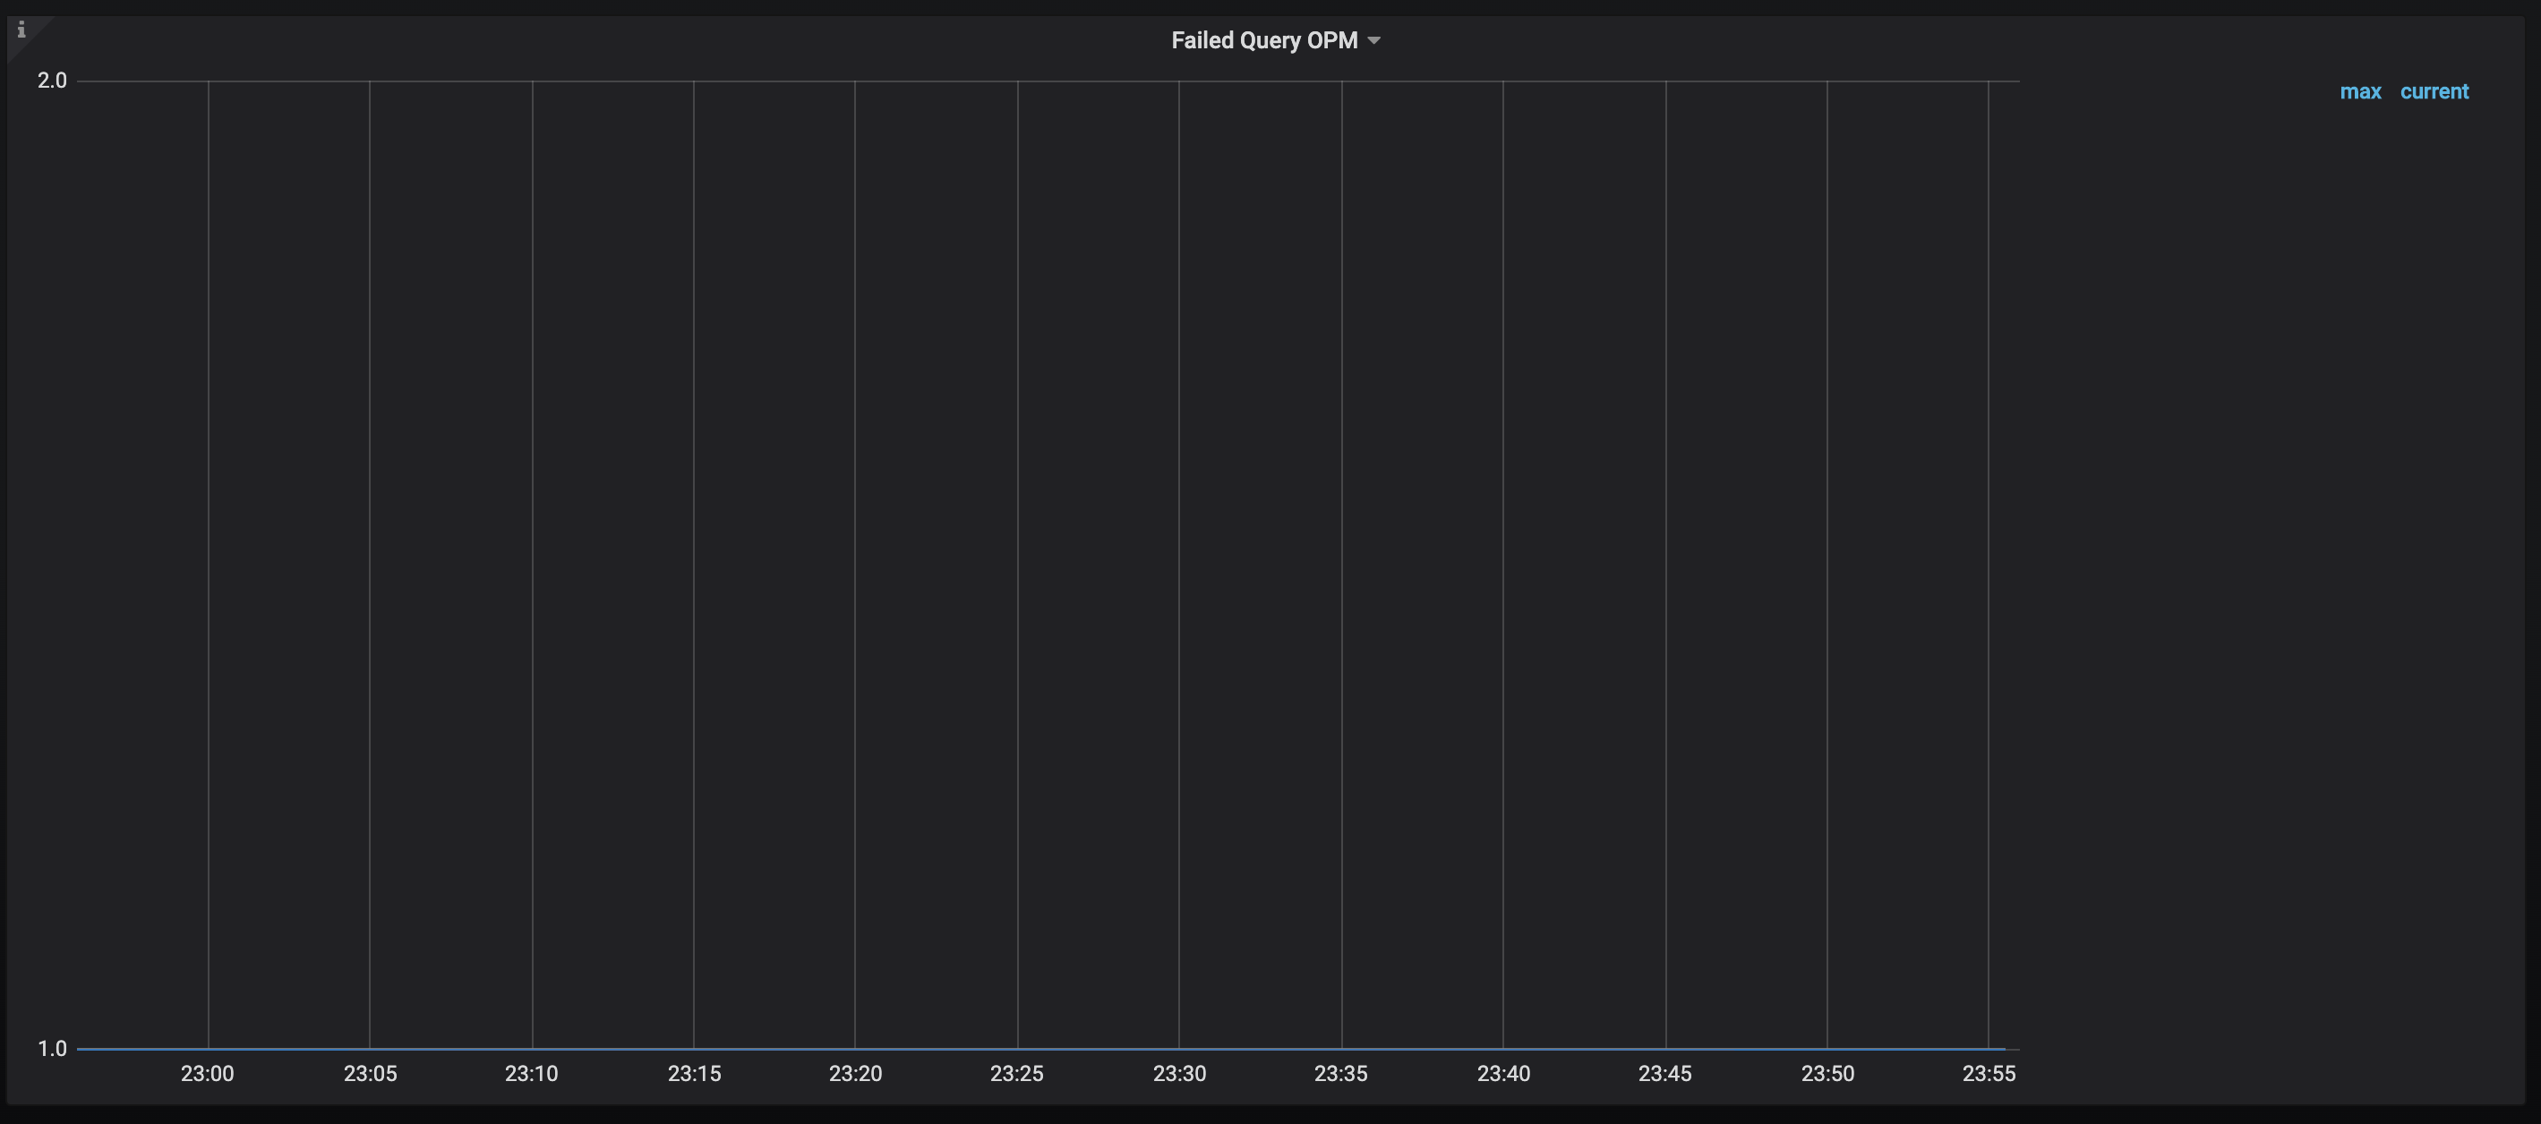Sort legend by current column
The width and height of the screenshot is (2541, 1124).
[2434, 91]
